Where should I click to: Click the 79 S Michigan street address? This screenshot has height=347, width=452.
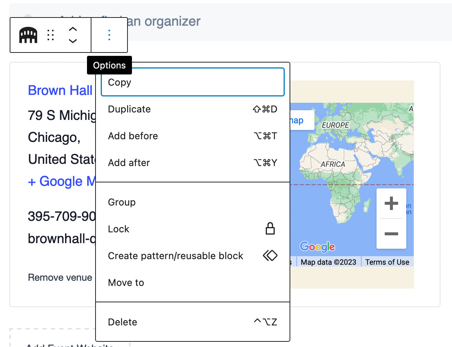click(x=62, y=115)
